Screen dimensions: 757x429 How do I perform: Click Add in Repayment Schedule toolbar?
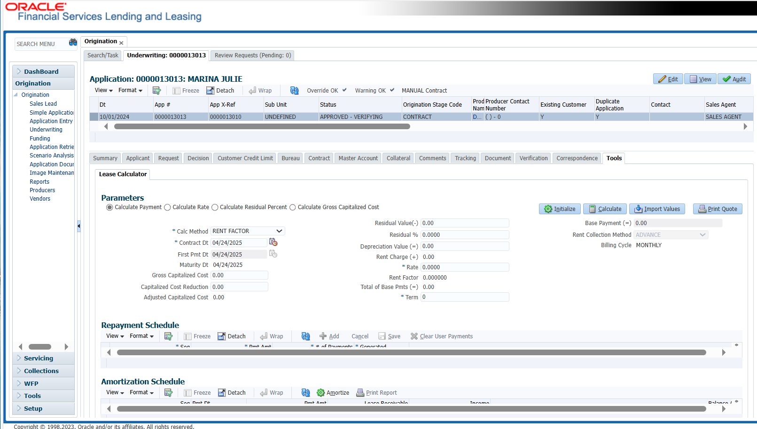(329, 336)
